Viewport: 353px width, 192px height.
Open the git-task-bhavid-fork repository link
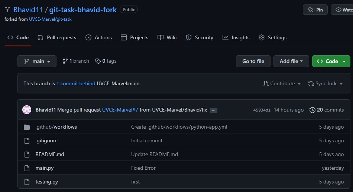coord(83,10)
